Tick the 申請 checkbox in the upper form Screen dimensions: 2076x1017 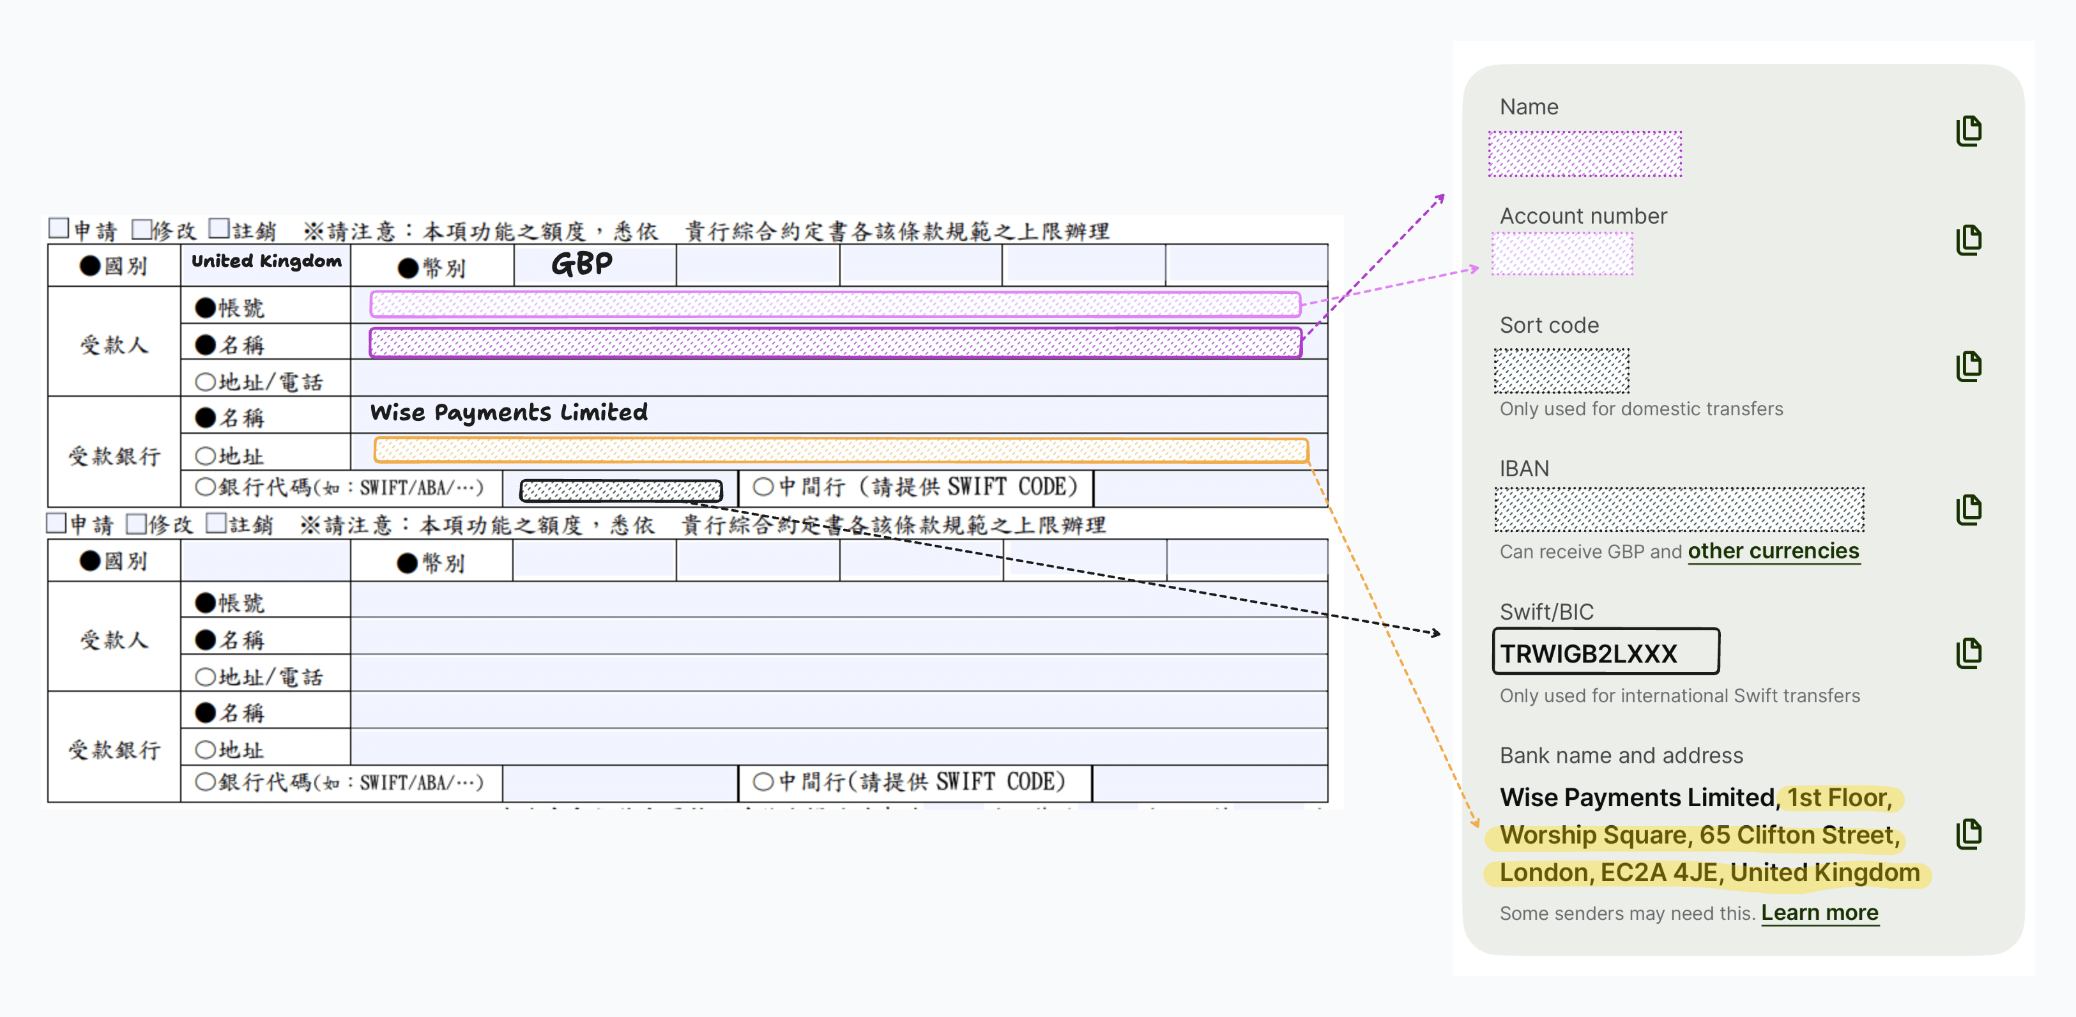coord(59,228)
